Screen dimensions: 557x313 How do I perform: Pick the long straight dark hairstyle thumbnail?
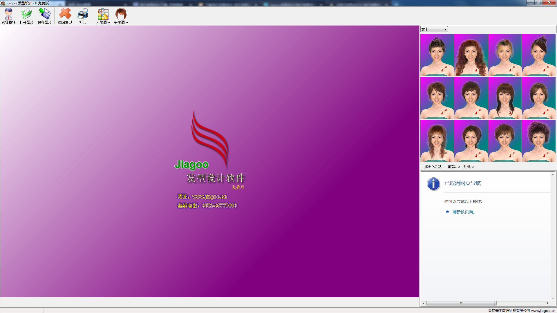pyautogui.click(x=505, y=98)
